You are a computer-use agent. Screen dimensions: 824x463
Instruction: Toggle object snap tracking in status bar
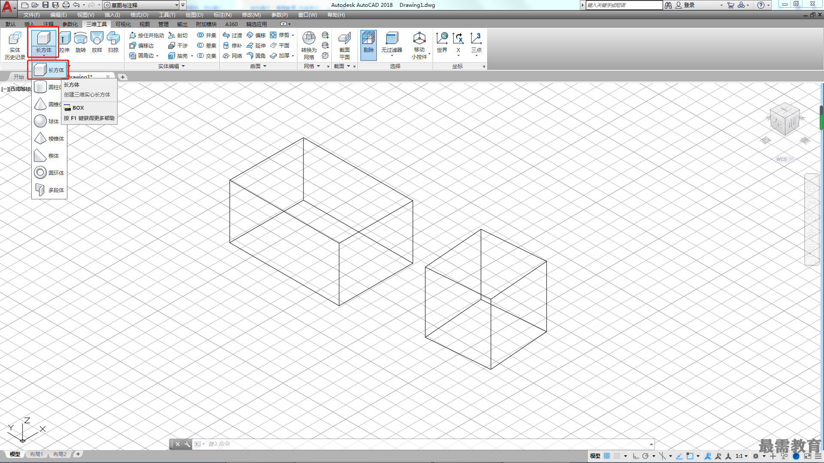pos(679,456)
